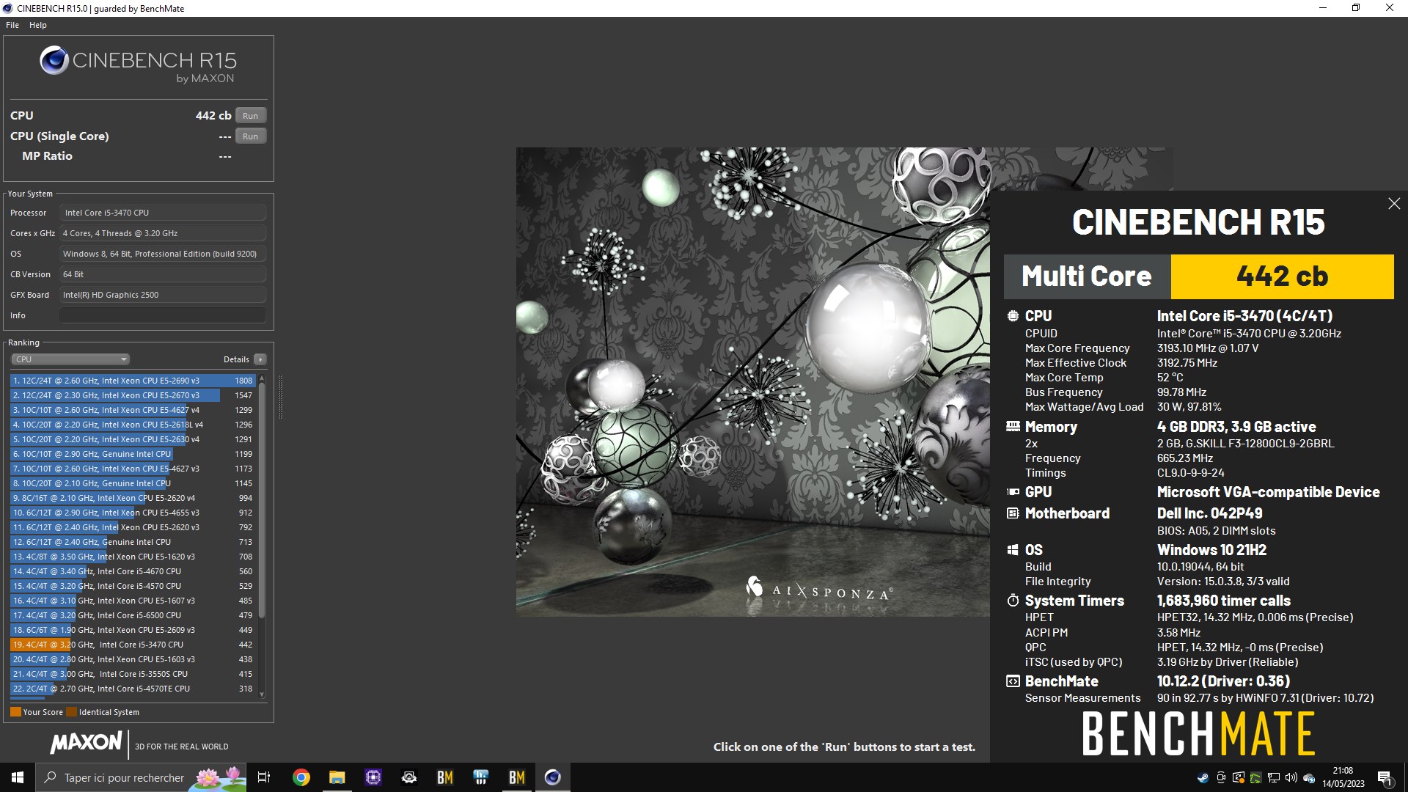Click the Meet Now camera tray icon
This screenshot has width=1408, height=792.
(1221, 777)
